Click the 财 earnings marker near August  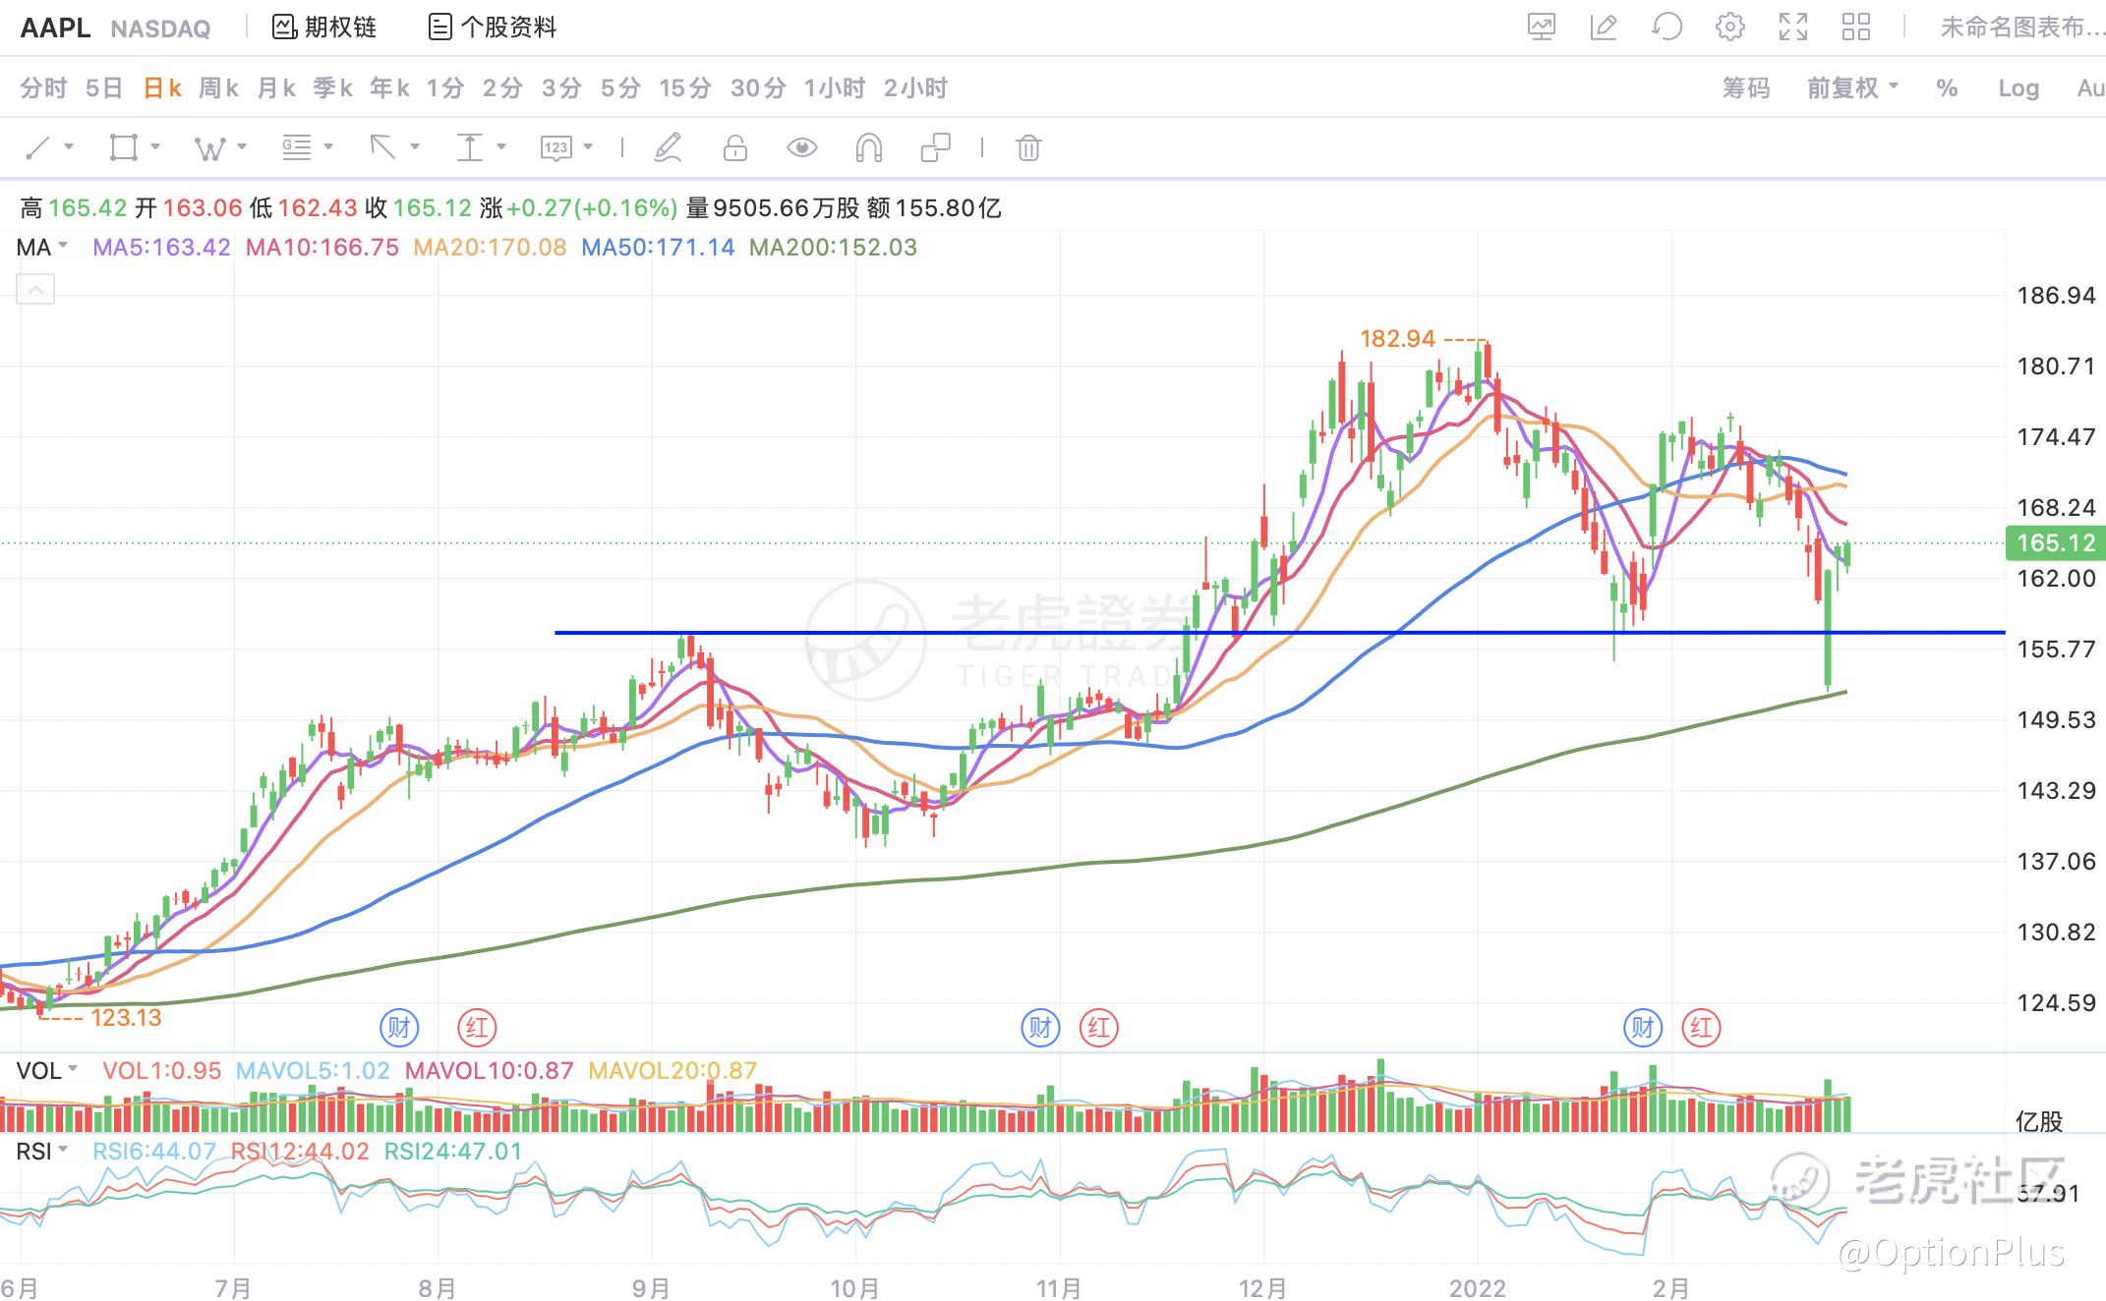(x=399, y=1028)
